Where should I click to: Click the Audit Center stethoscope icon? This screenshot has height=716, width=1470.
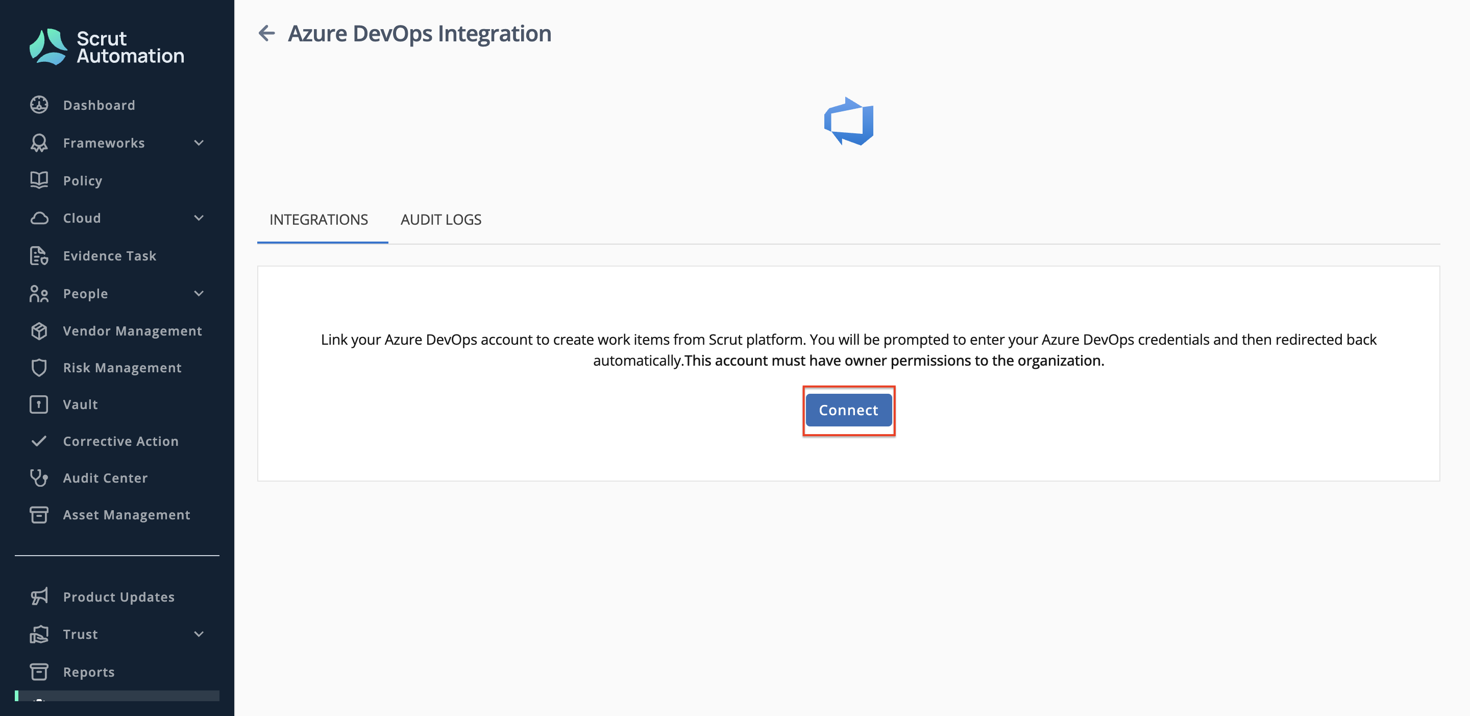[x=39, y=478]
